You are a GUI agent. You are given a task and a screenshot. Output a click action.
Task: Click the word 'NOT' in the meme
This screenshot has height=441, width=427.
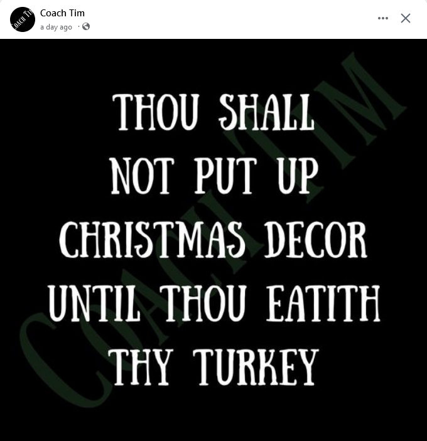click(141, 176)
